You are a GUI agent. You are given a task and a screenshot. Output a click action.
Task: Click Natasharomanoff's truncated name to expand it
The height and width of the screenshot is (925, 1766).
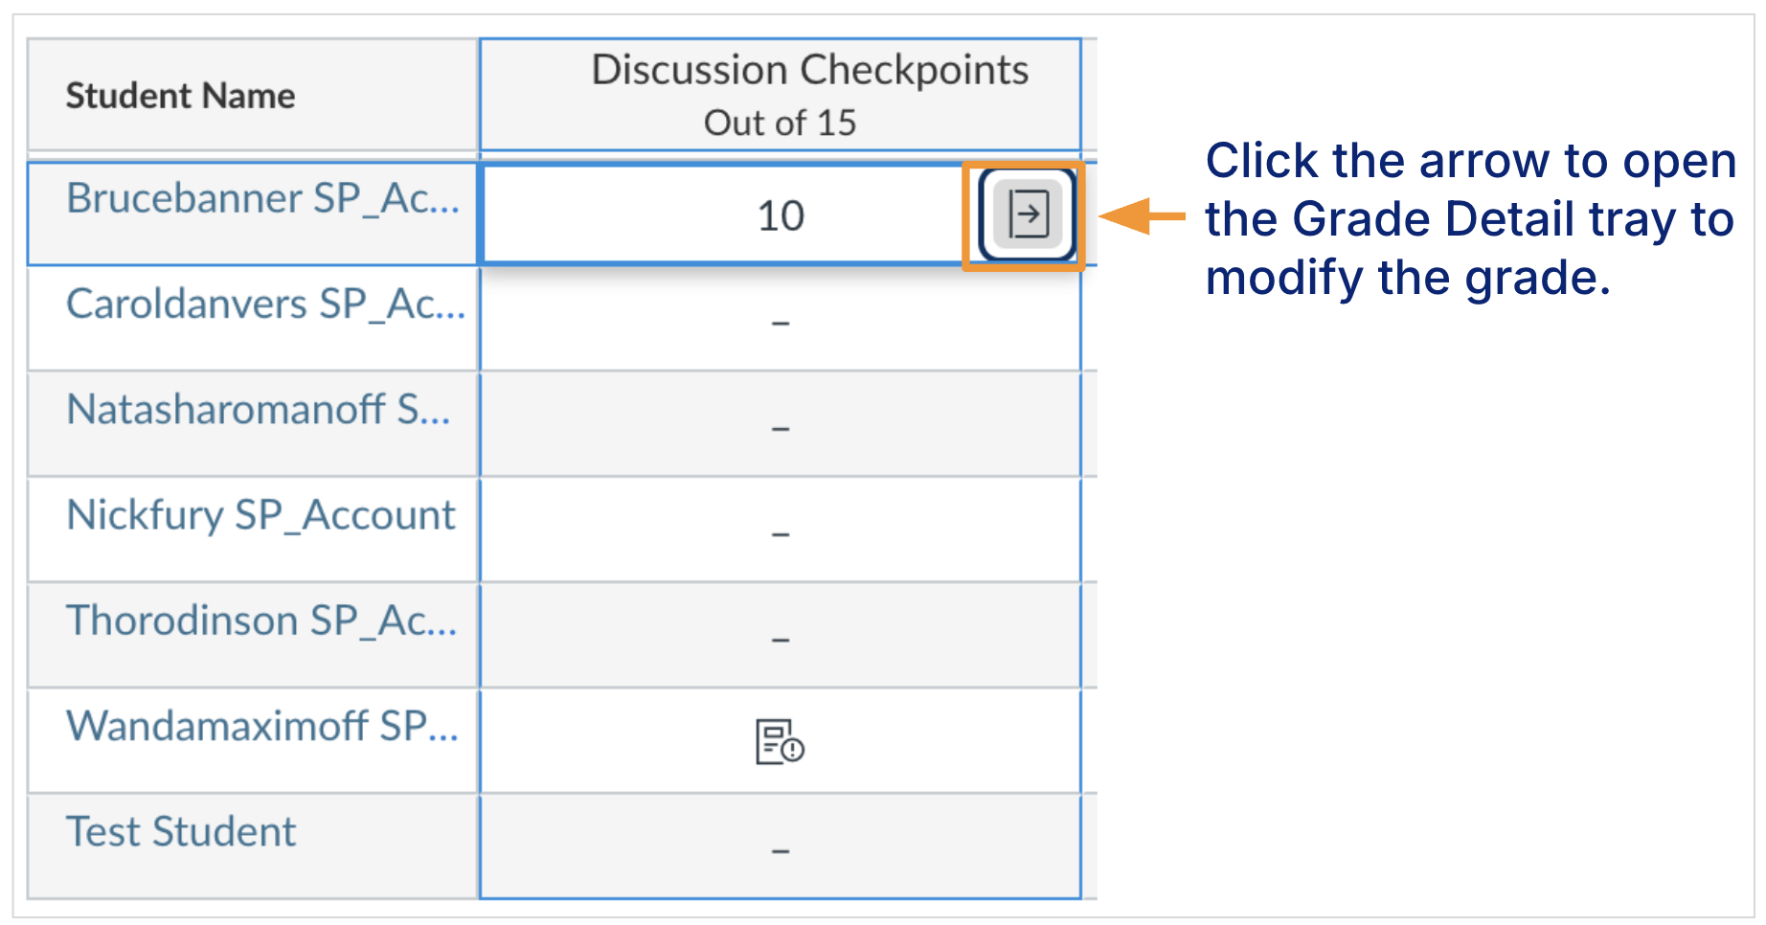click(x=259, y=411)
